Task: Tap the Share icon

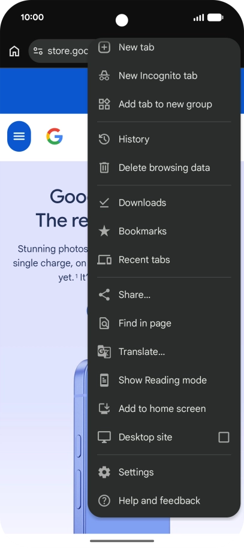Action: tap(104, 294)
